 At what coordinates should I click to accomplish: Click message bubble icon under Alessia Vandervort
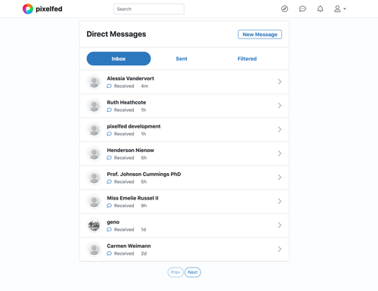[x=109, y=86]
